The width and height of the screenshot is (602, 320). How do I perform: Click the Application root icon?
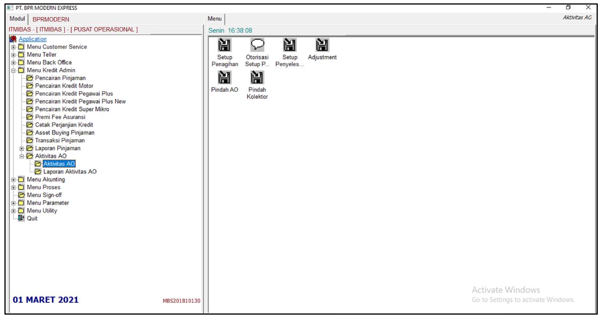click(14, 39)
